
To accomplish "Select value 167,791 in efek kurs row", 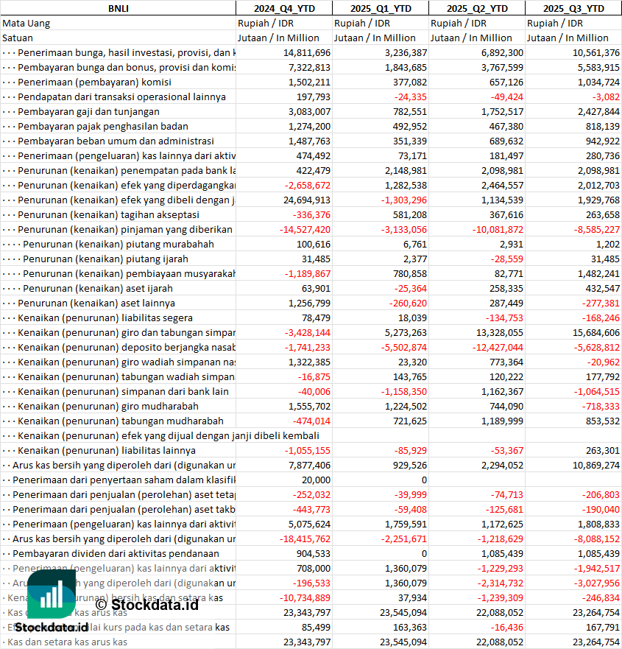I will coord(603,628).
